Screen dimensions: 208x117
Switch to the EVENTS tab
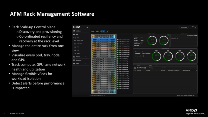click(151, 66)
